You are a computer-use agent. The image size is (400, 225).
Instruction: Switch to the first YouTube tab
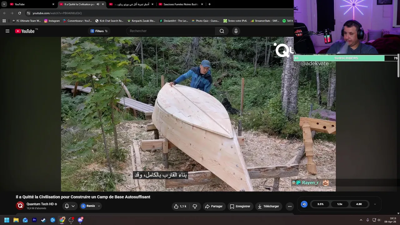(32, 4)
